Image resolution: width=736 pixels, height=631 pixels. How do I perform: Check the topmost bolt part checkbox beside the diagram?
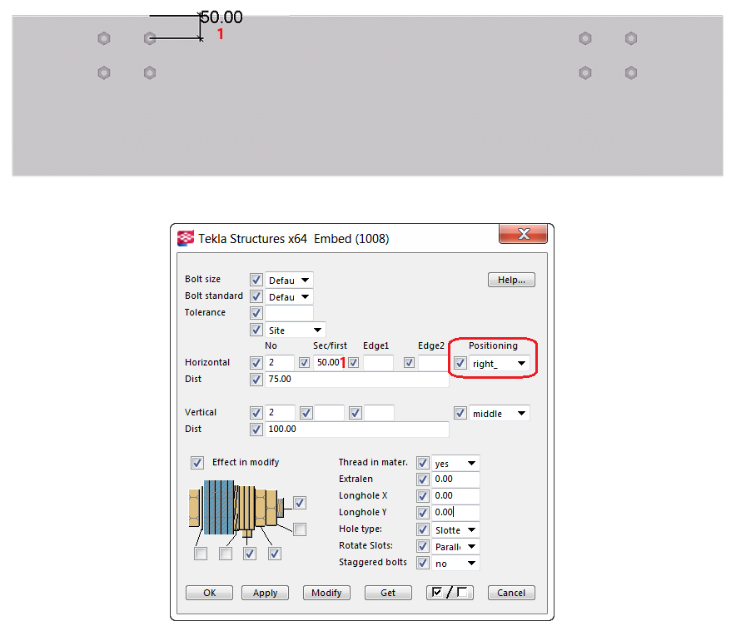(299, 503)
